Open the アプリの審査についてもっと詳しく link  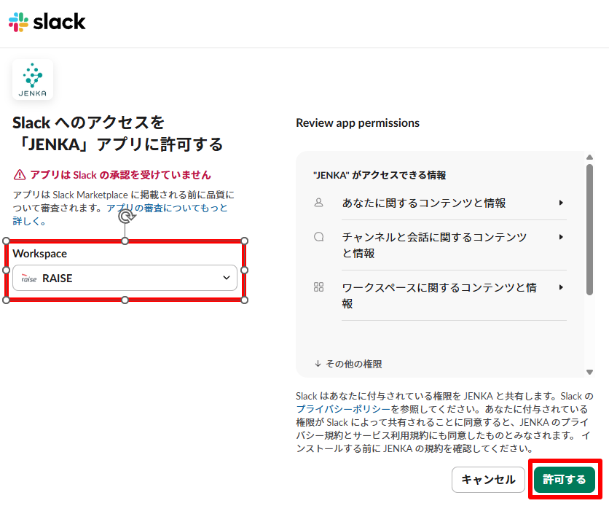(167, 209)
